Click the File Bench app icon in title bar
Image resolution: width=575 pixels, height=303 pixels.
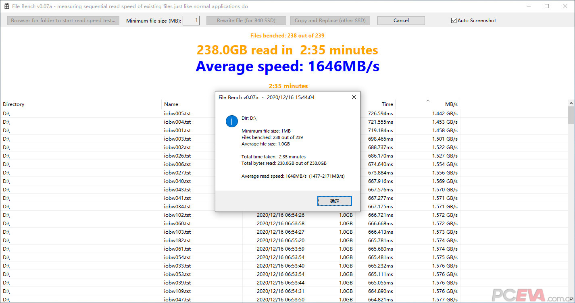tap(7, 6)
